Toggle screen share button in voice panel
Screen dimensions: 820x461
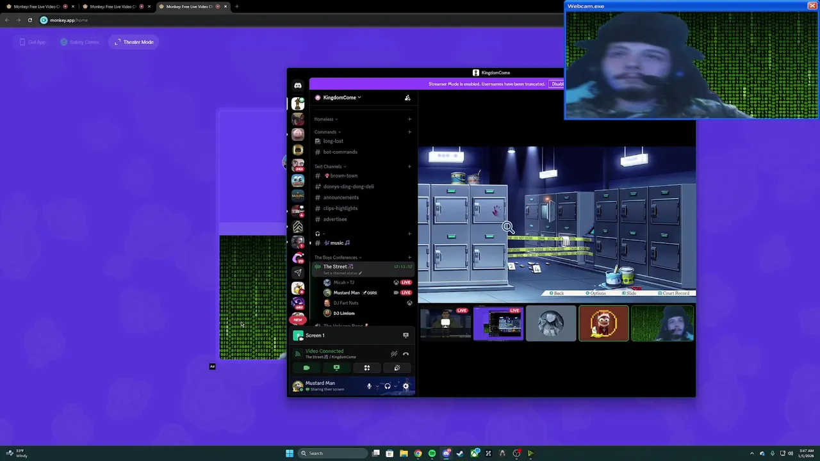click(x=336, y=368)
